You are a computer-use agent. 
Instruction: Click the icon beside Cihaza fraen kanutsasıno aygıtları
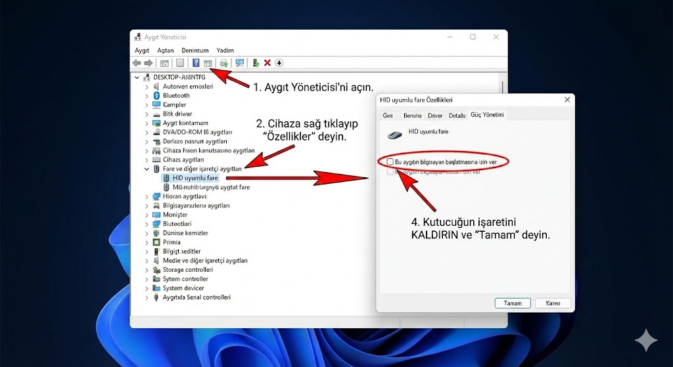click(x=156, y=150)
